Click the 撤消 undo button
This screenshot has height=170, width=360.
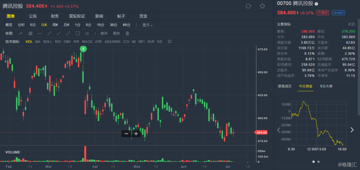pos(104,33)
